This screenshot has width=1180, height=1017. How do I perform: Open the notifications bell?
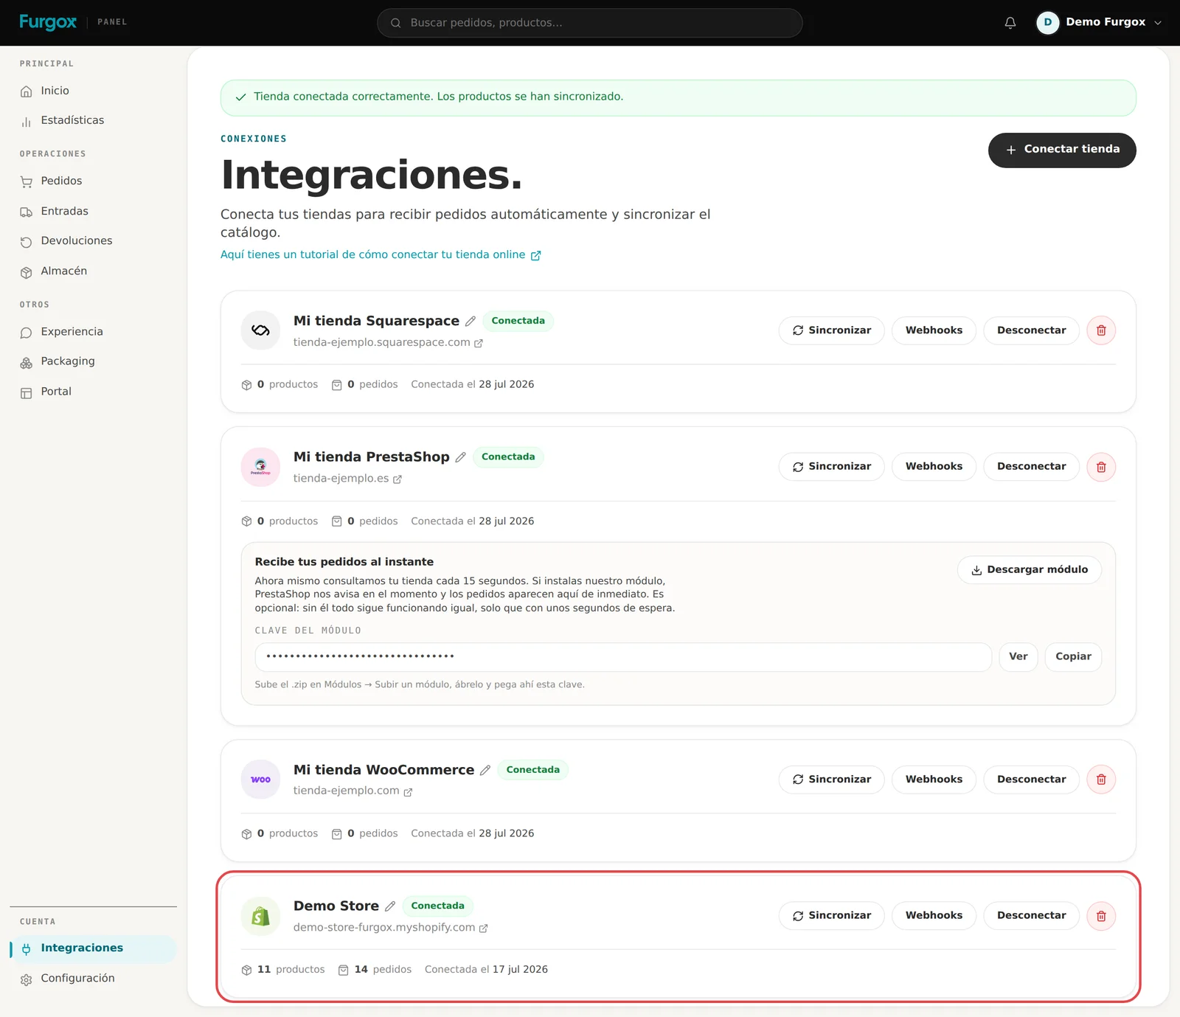coord(1010,23)
